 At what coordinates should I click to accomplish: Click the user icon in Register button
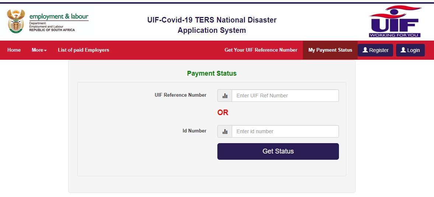365,50
